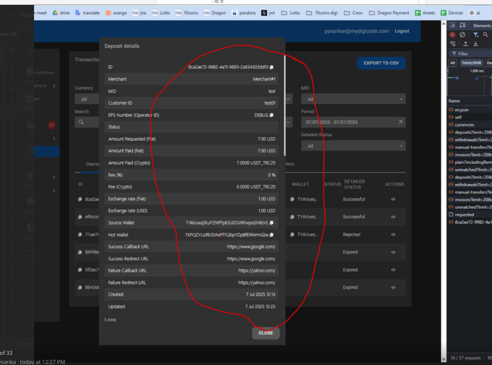Open the MID dropdown showing All

(353, 99)
